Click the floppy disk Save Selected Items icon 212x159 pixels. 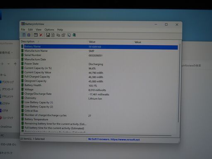(x=48, y=35)
